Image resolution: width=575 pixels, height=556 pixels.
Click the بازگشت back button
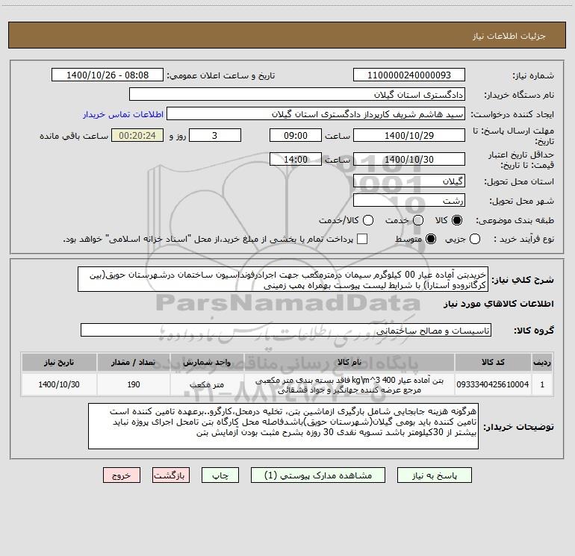pyautogui.click(x=171, y=475)
